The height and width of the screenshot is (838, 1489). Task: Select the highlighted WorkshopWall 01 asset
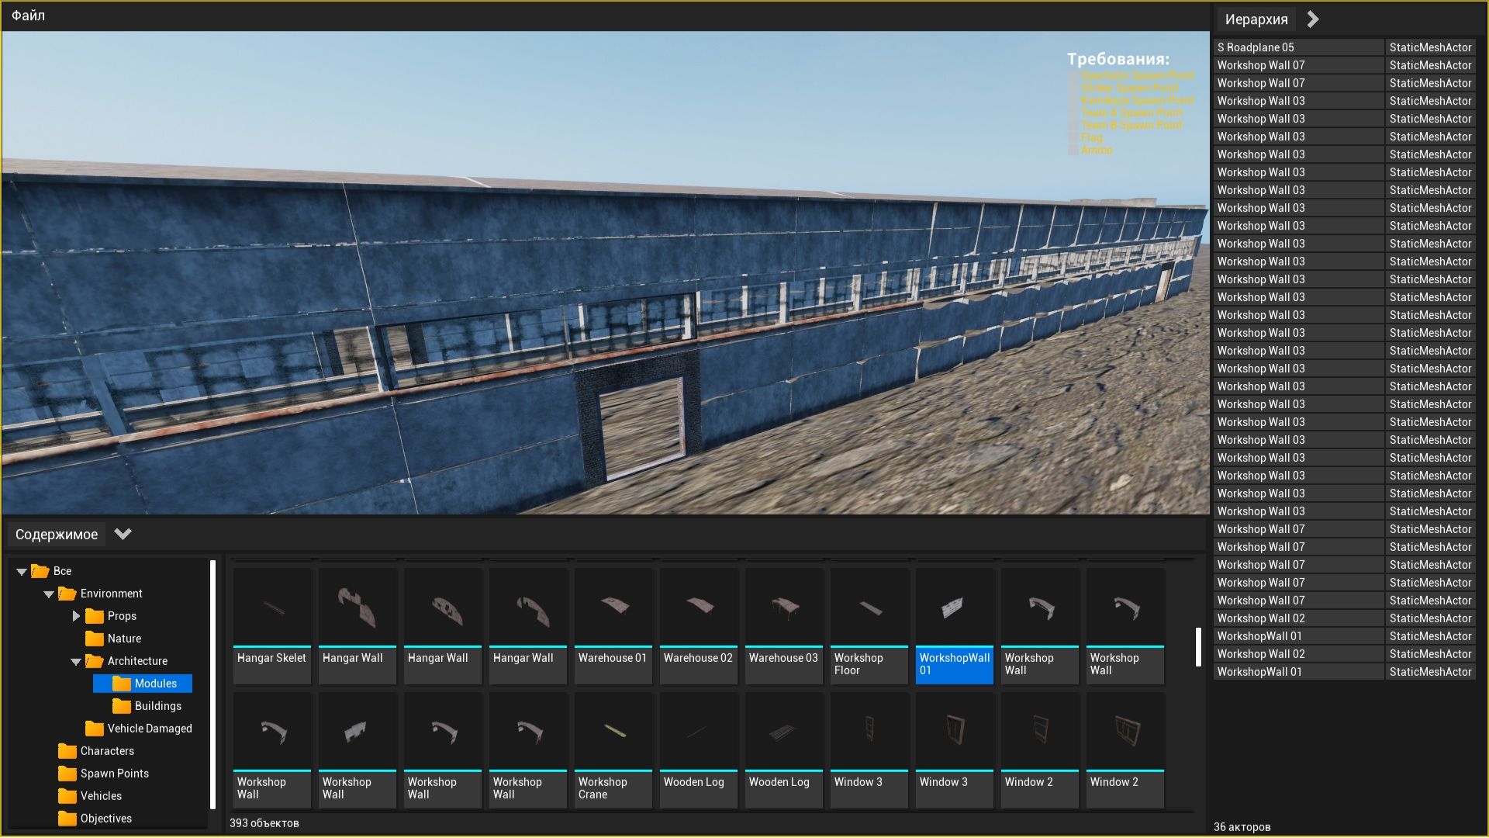click(955, 626)
